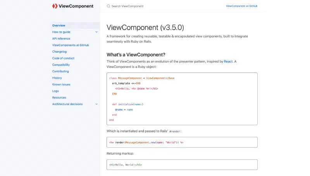Click the inline #render code text
This screenshot has height=176, width=310.
coord(175,131)
